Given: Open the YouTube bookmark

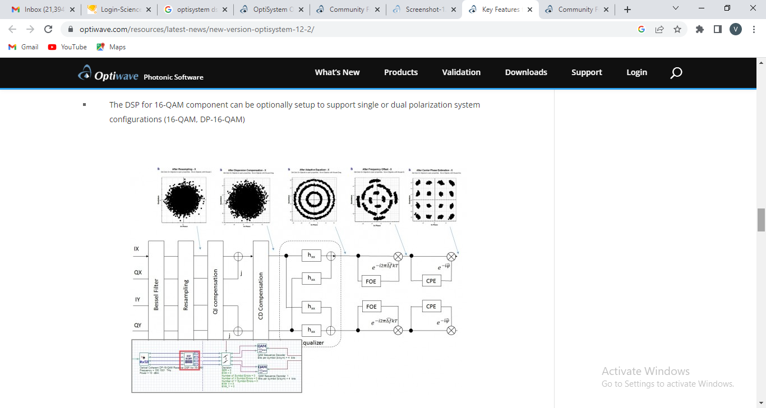Looking at the screenshot, I should [x=67, y=47].
